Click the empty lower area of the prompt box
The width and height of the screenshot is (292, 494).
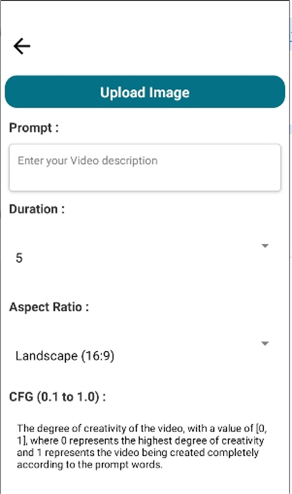coord(145,180)
